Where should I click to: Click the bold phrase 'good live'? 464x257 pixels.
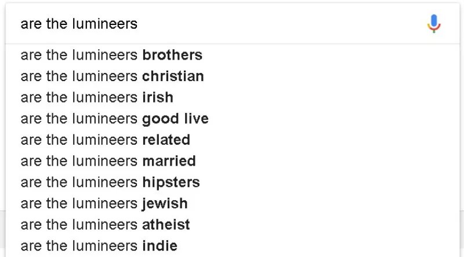tap(175, 119)
